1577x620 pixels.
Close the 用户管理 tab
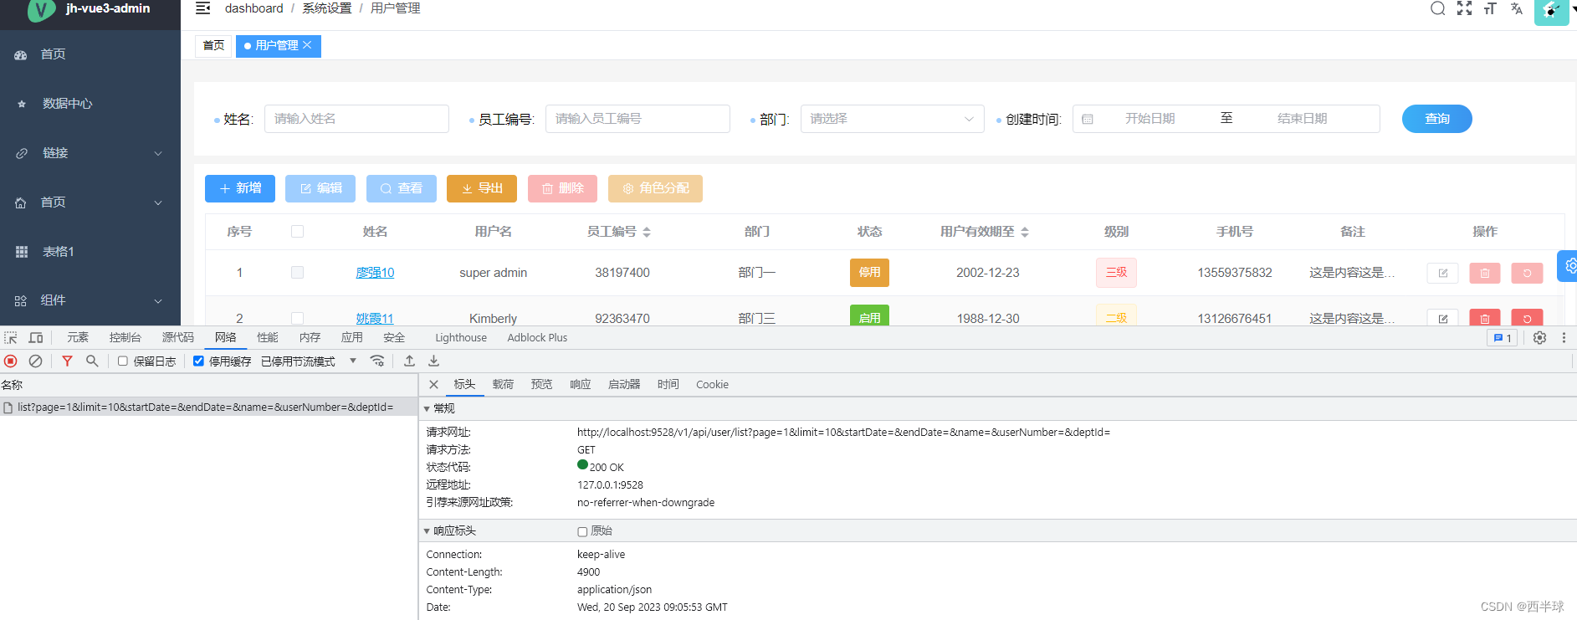click(307, 45)
